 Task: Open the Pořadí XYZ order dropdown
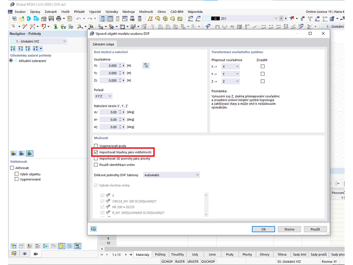(103, 96)
